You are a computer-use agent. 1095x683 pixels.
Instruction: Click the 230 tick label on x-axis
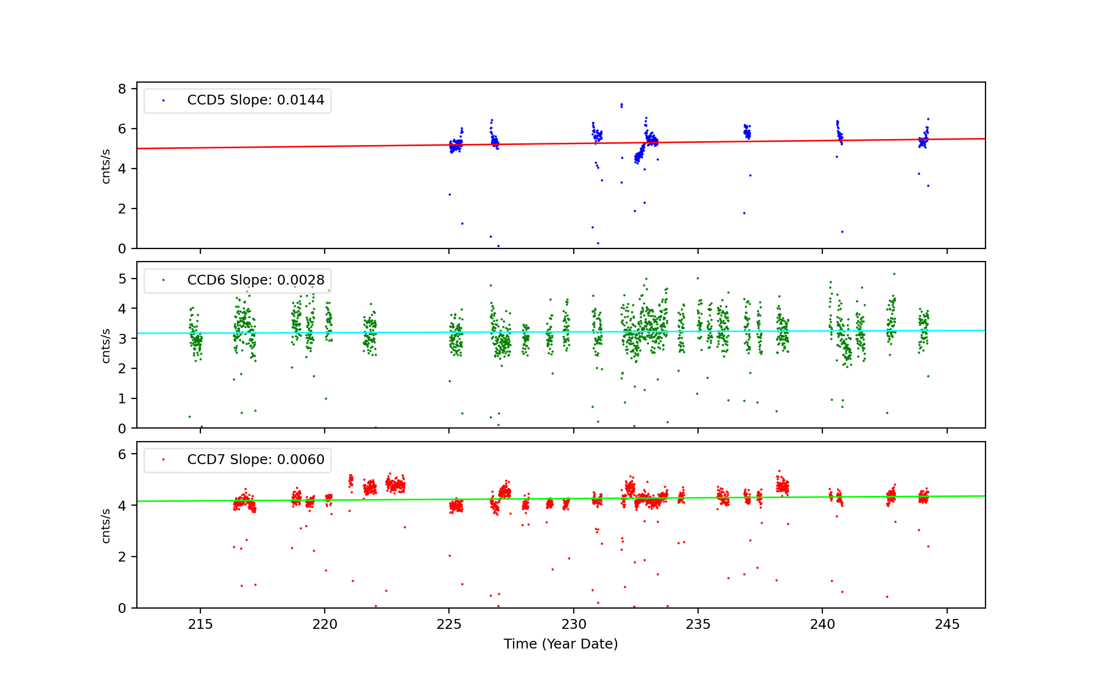pyautogui.click(x=574, y=624)
